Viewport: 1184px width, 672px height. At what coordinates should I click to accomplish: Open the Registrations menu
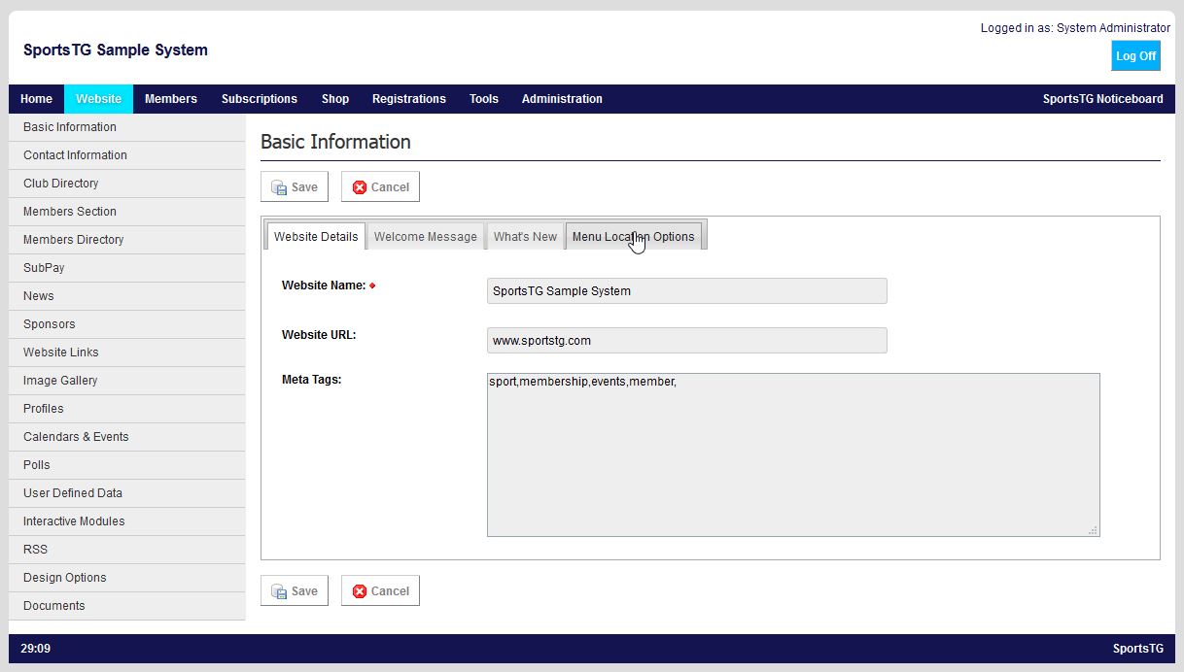point(409,99)
